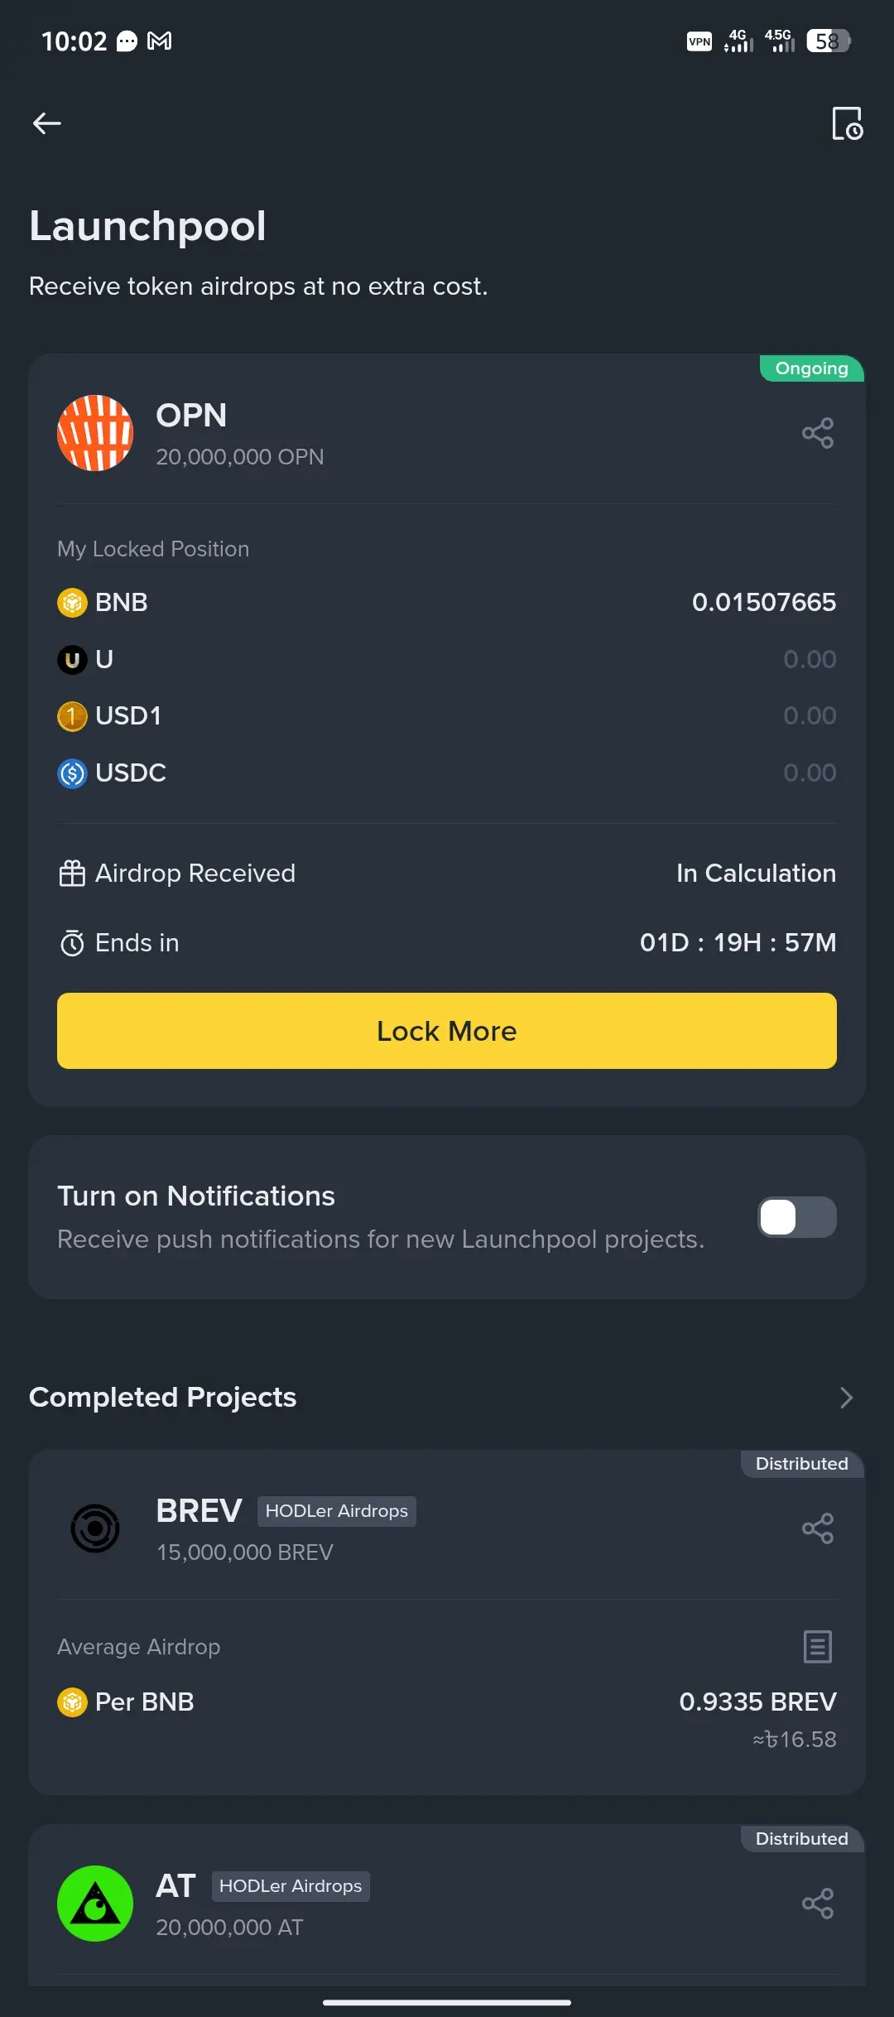The image size is (894, 2017).
Task: Tap the USD1 coin icon
Action: [72, 716]
